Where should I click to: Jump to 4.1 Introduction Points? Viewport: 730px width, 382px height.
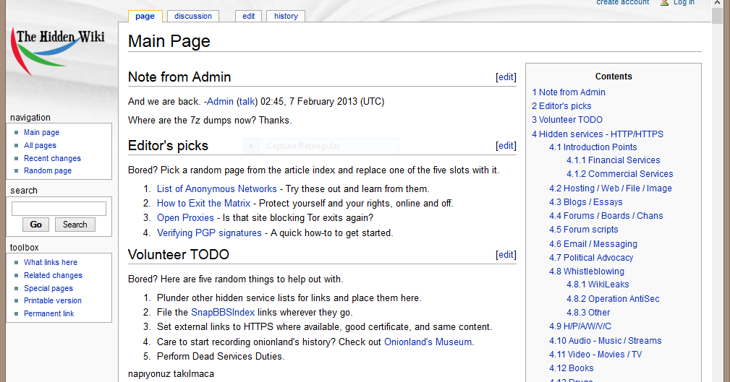click(x=593, y=147)
